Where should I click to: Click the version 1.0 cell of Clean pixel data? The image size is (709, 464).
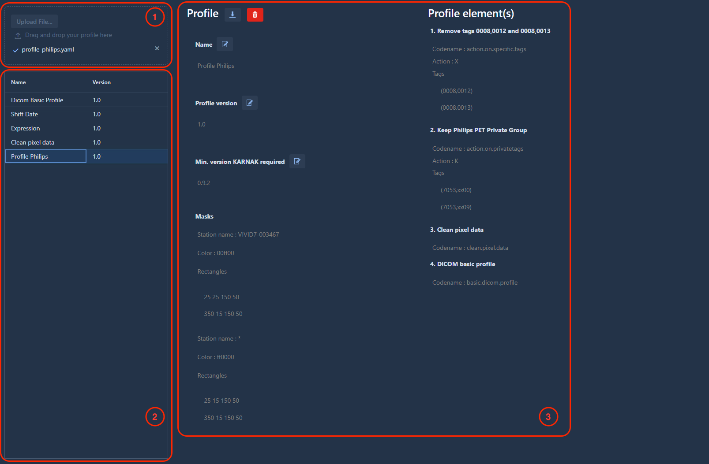[127, 142]
